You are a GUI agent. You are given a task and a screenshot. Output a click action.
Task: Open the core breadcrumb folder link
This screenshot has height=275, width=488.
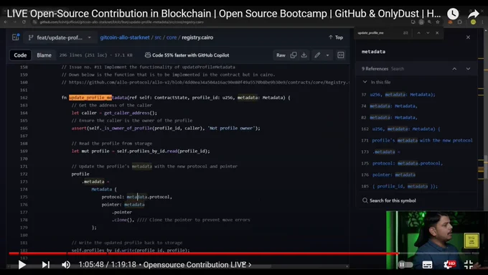coord(172,37)
